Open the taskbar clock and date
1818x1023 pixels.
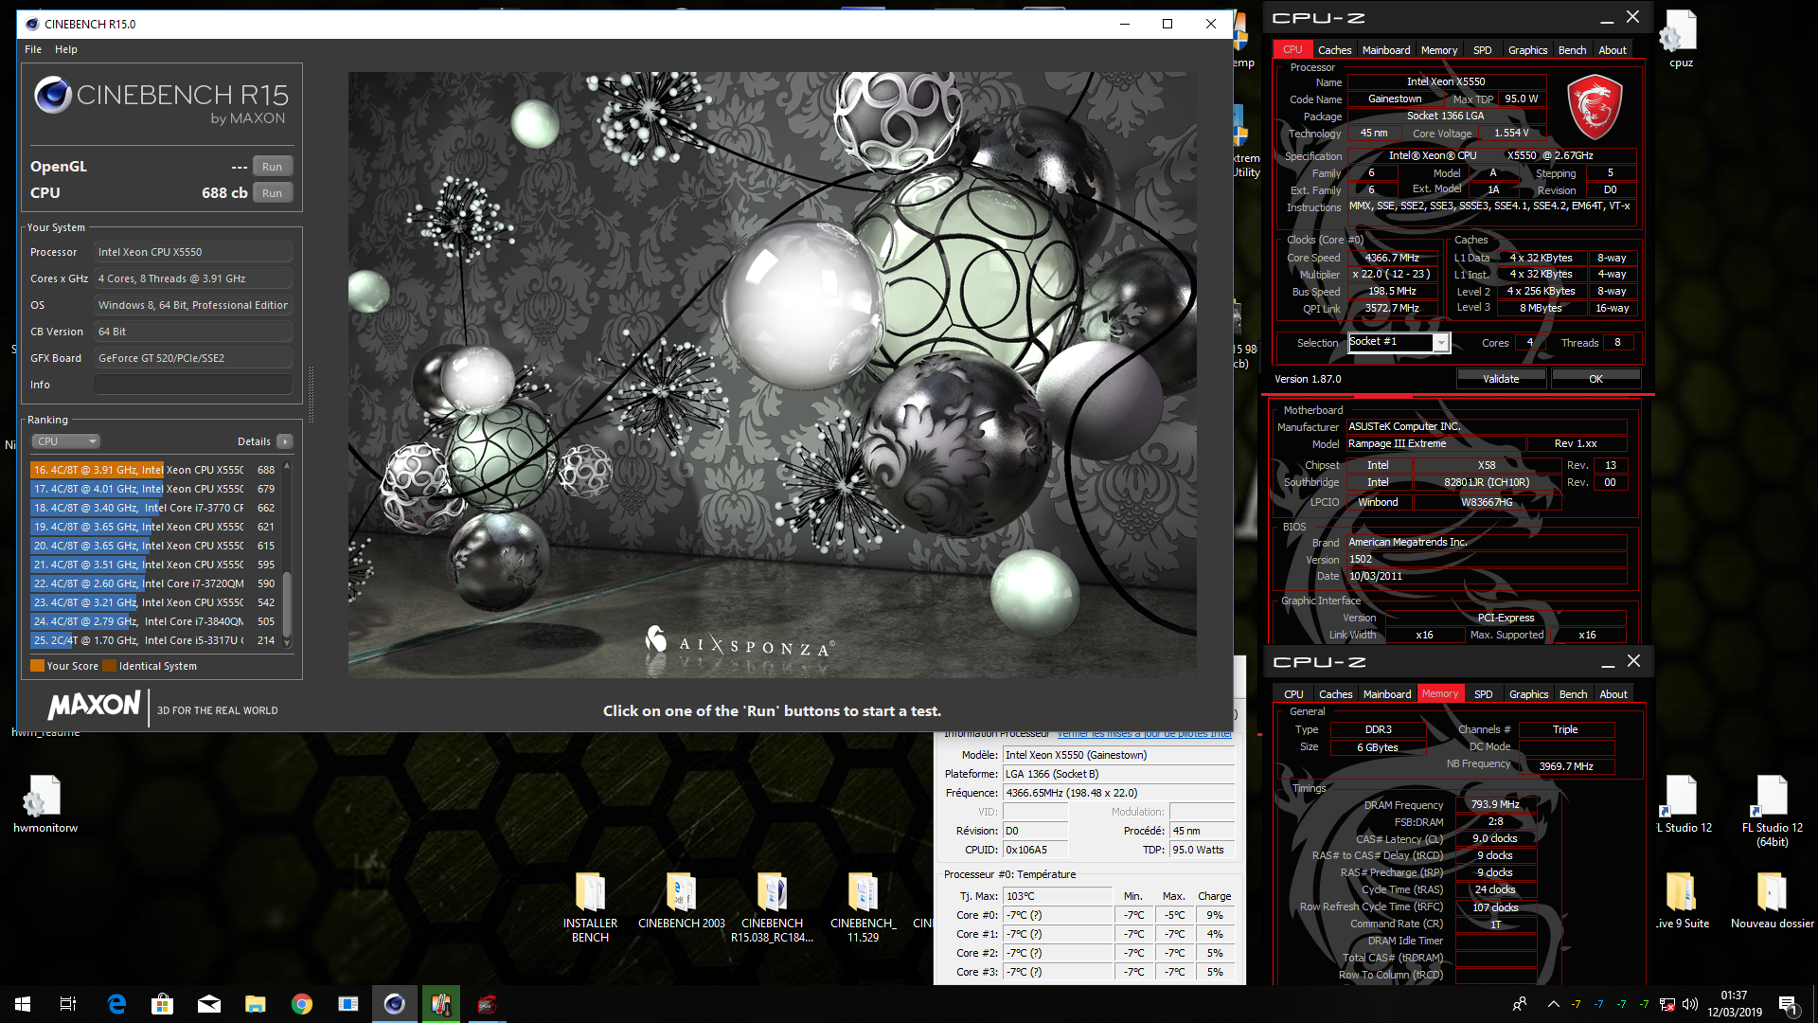click(x=1735, y=1004)
